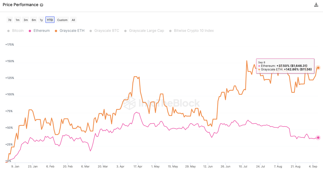Click the download chart icon
Viewport: 323px width, 171px height.
click(316, 5)
